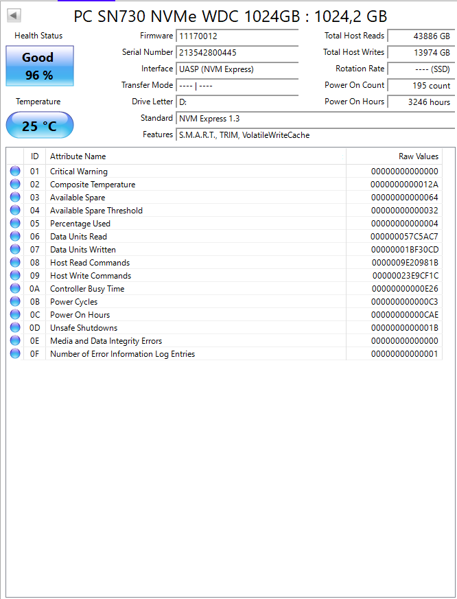Click raw value 00000000000CAE
Viewport: 457px width, 599px height.
coord(405,315)
